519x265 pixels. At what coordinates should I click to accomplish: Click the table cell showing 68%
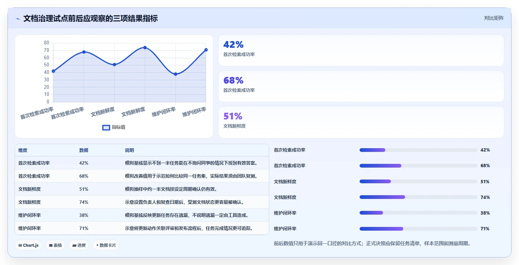pyautogui.click(x=84, y=176)
